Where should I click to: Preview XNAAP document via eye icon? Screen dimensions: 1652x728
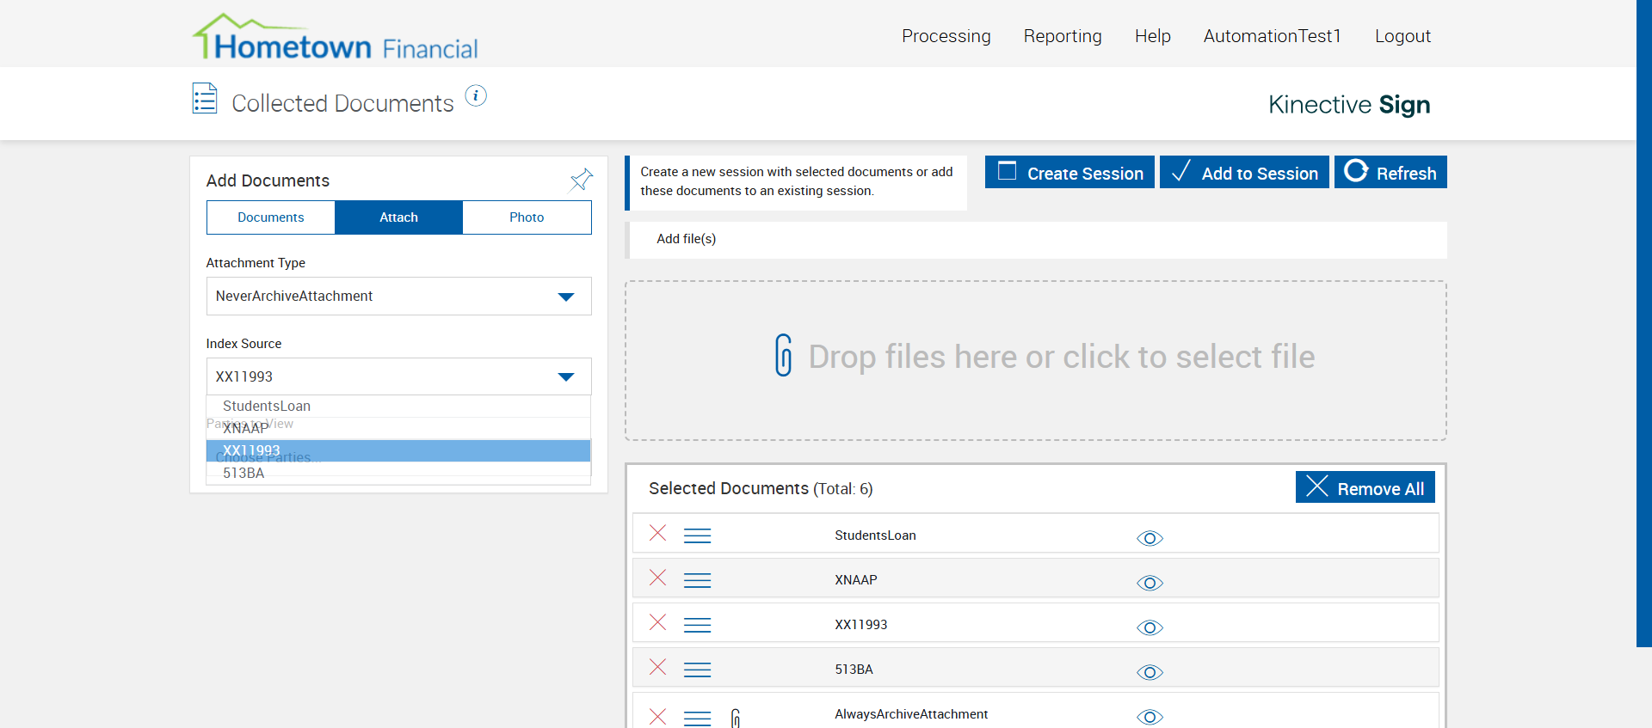(x=1150, y=584)
